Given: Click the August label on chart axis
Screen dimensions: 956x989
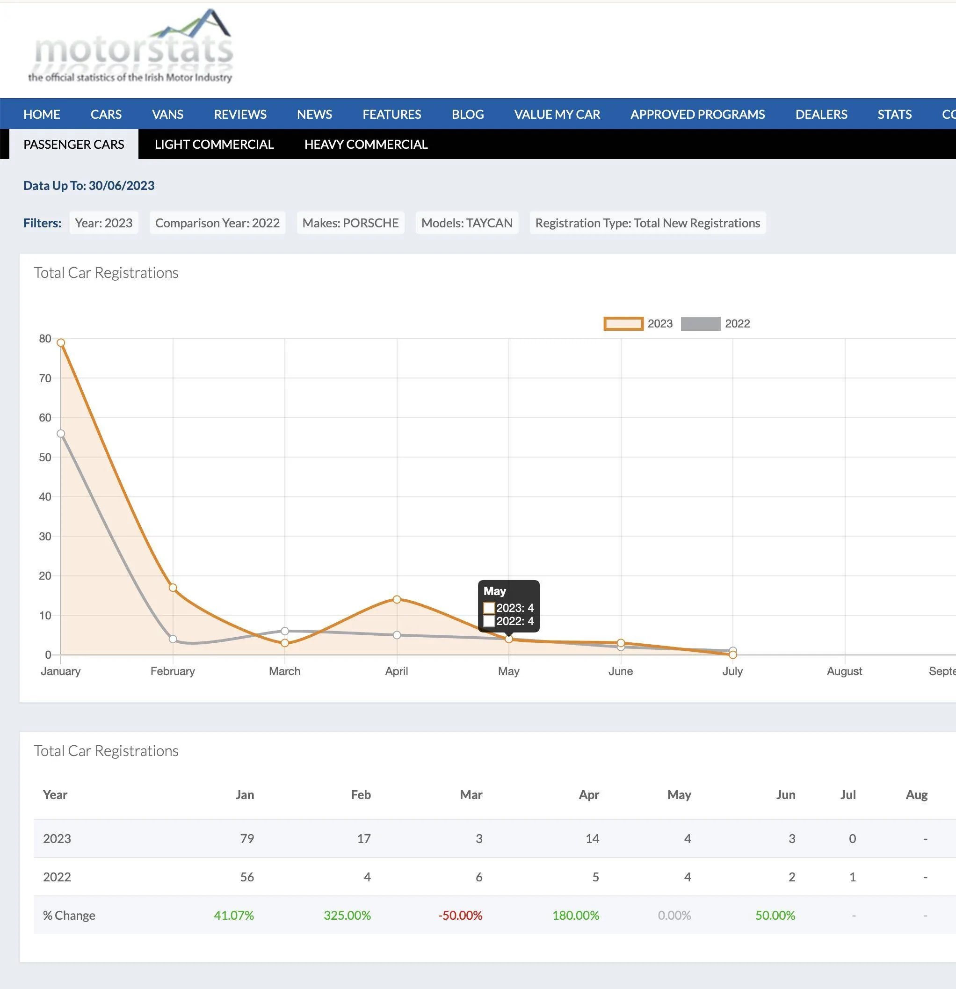Looking at the screenshot, I should [845, 671].
